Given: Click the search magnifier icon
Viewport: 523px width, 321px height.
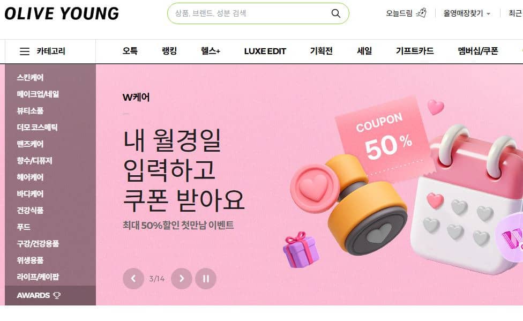Looking at the screenshot, I should 335,13.
